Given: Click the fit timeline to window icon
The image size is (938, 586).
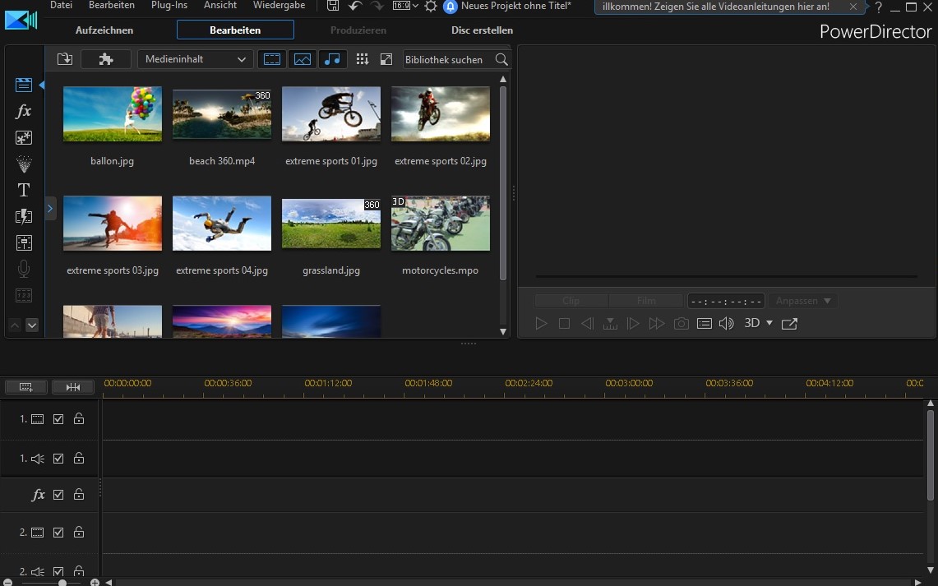Looking at the screenshot, I should pos(73,387).
